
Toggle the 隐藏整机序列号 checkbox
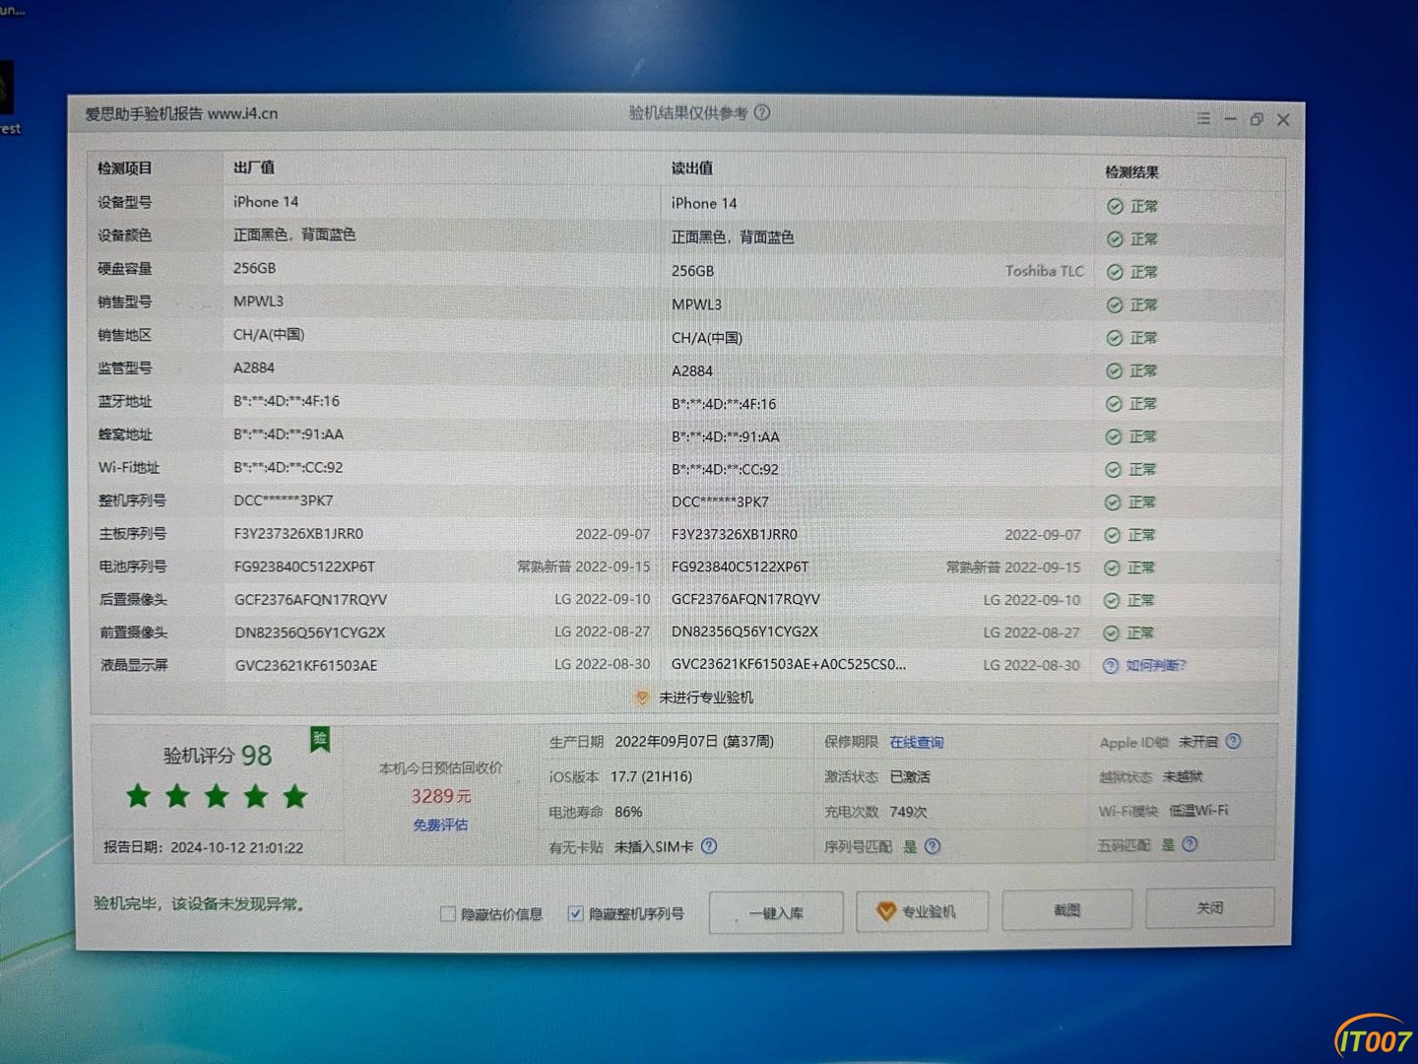575,913
